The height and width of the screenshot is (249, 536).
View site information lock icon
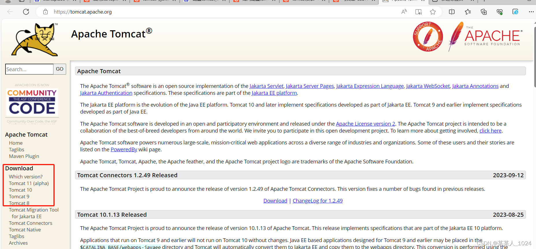pos(45,12)
